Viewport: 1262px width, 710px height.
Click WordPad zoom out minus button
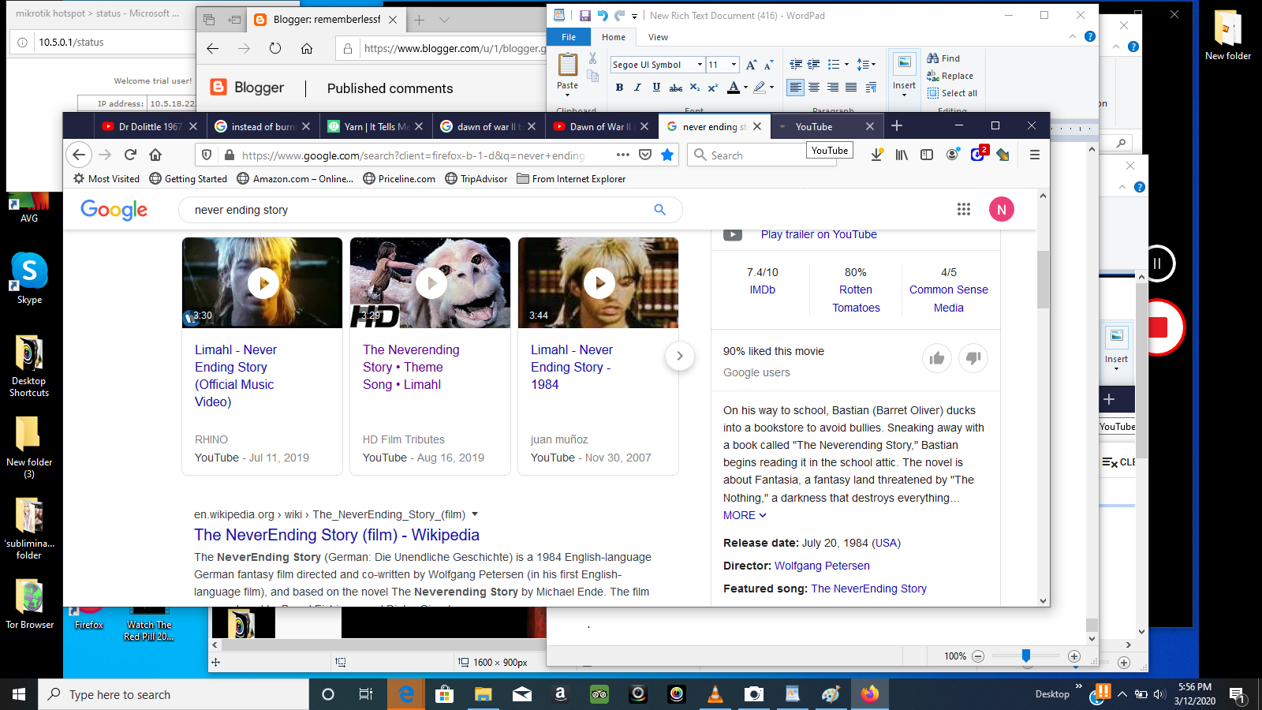pos(978,656)
